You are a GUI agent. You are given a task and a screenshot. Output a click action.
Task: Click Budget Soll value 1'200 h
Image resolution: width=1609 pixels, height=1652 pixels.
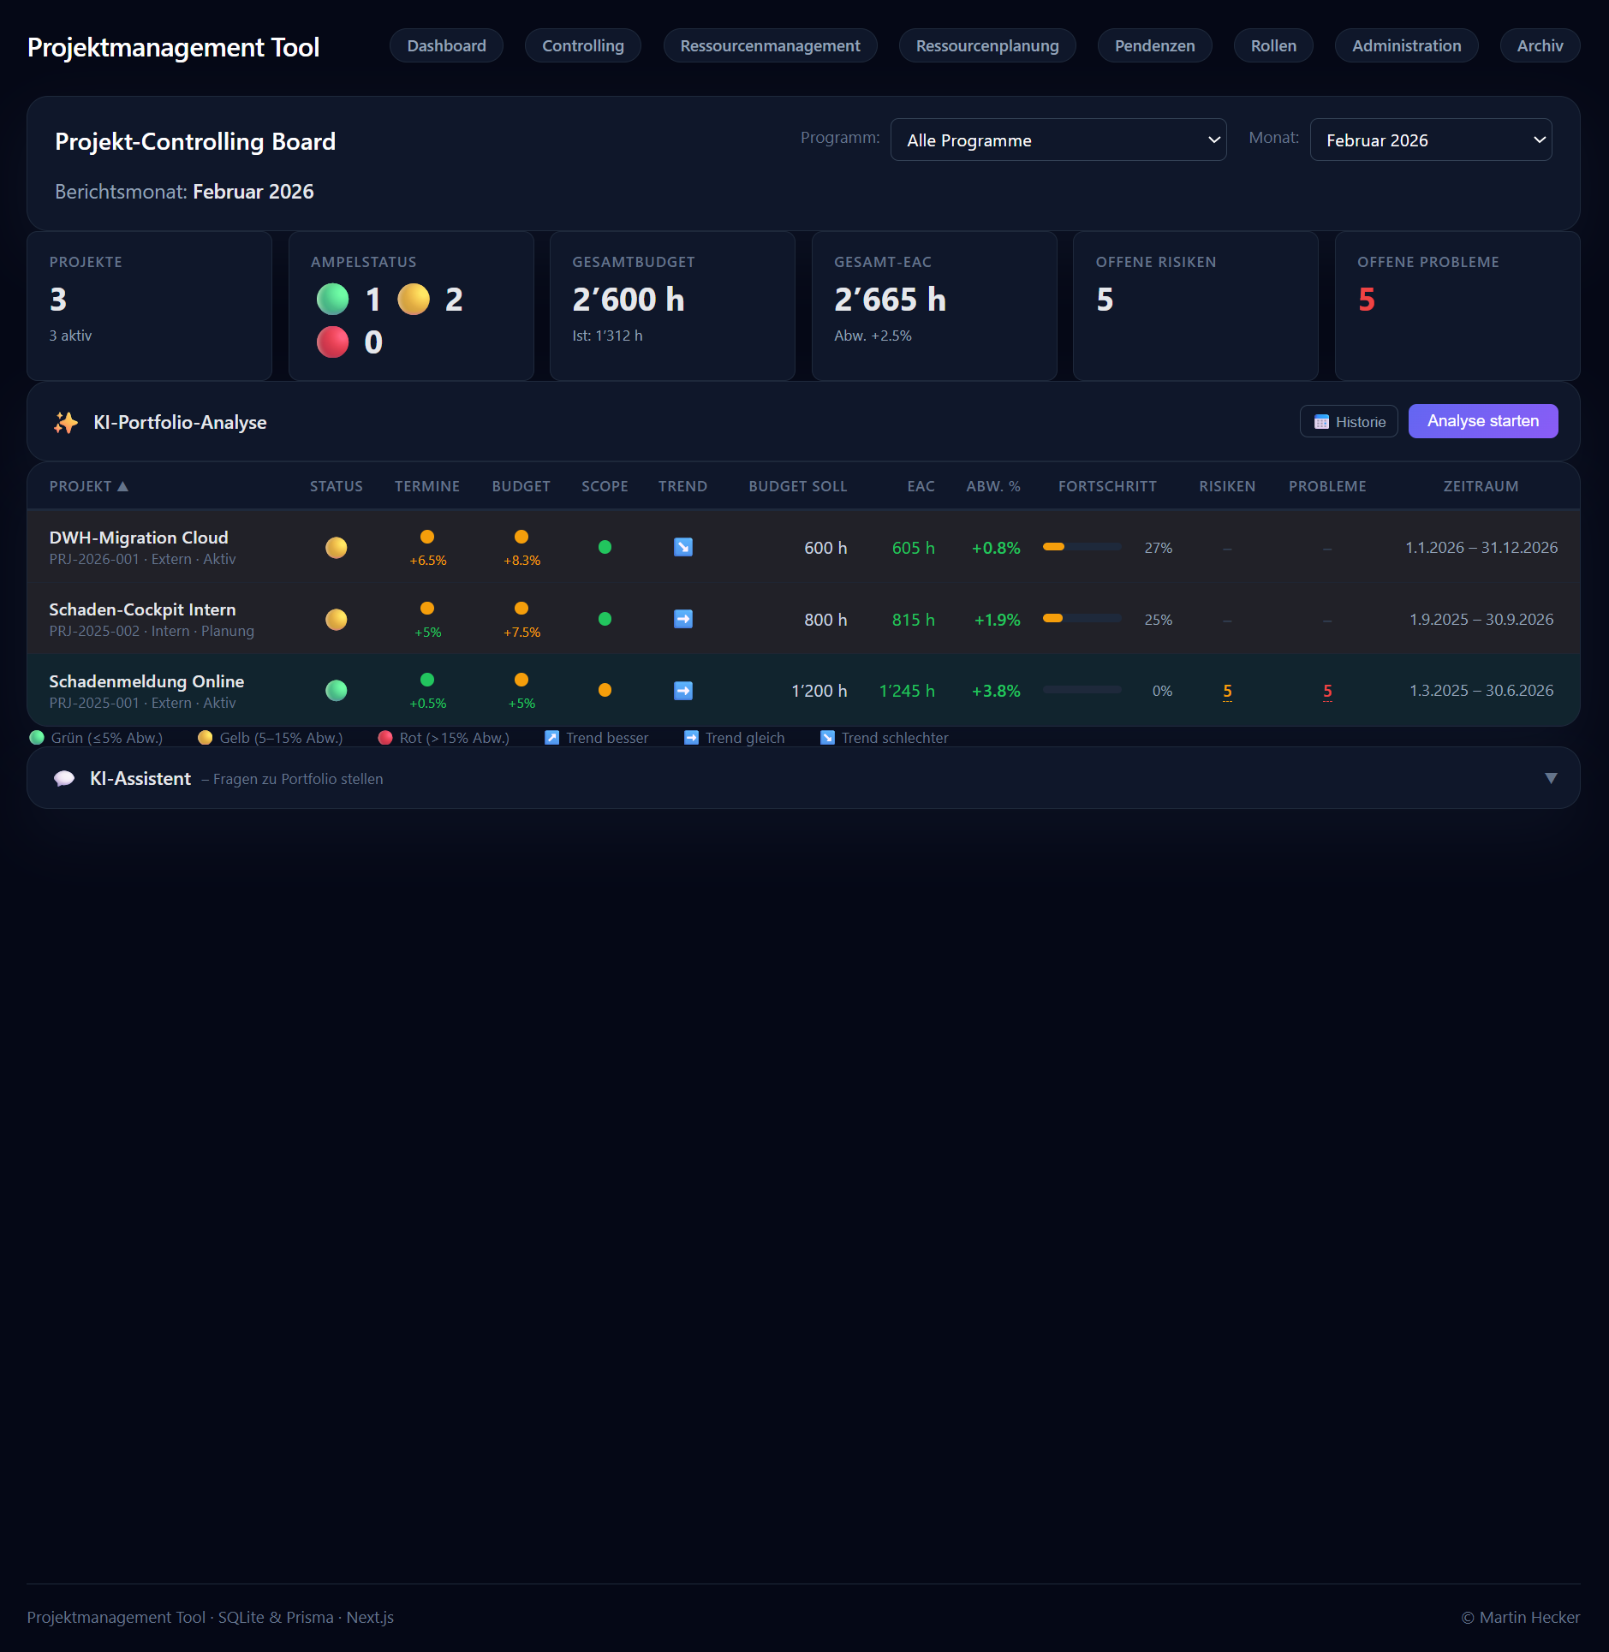[x=819, y=691]
